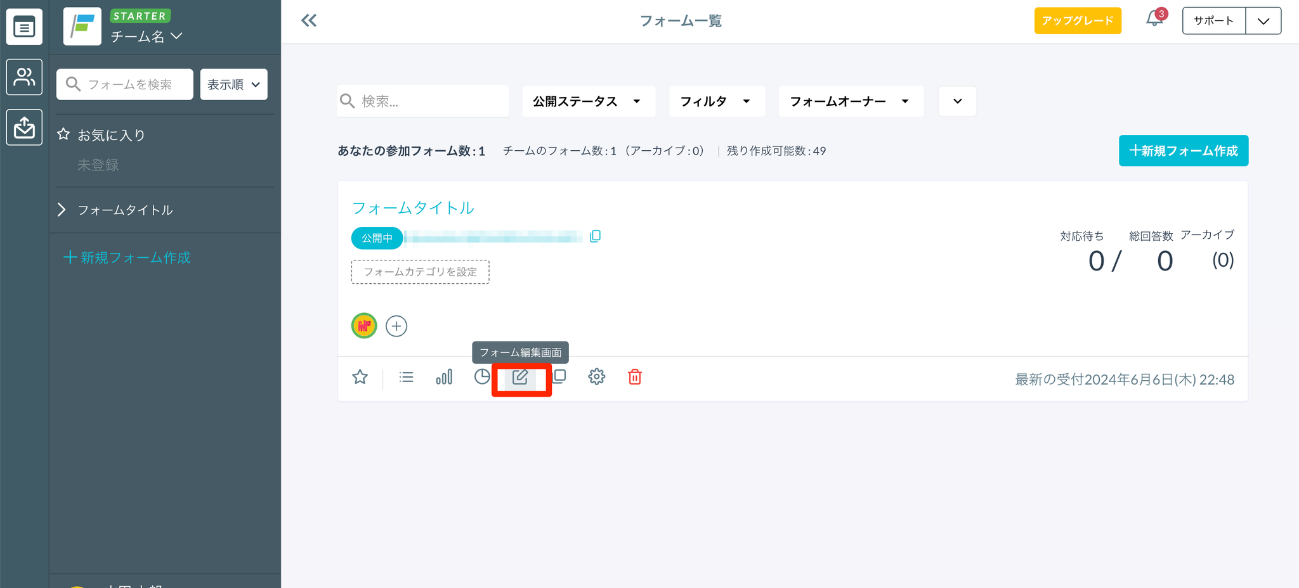Open the pie chart report icon
The width and height of the screenshot is (1299, 588).
click(x=482, y=377)
